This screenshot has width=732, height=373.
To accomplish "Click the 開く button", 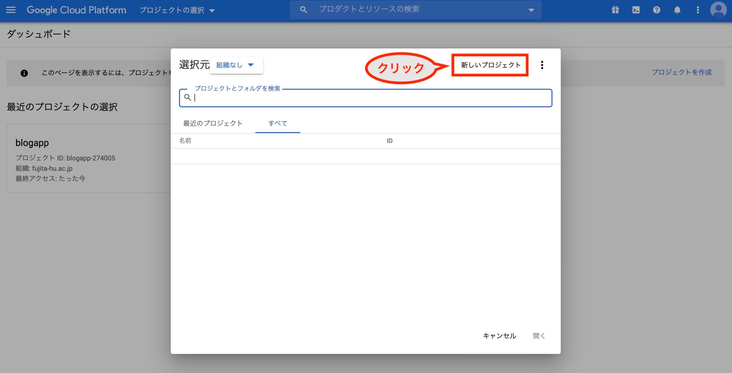I will (539, 336).
